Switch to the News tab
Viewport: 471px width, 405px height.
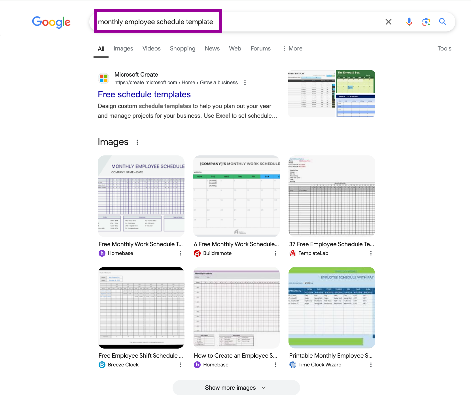pyautogui.click(x=212, y=48)
